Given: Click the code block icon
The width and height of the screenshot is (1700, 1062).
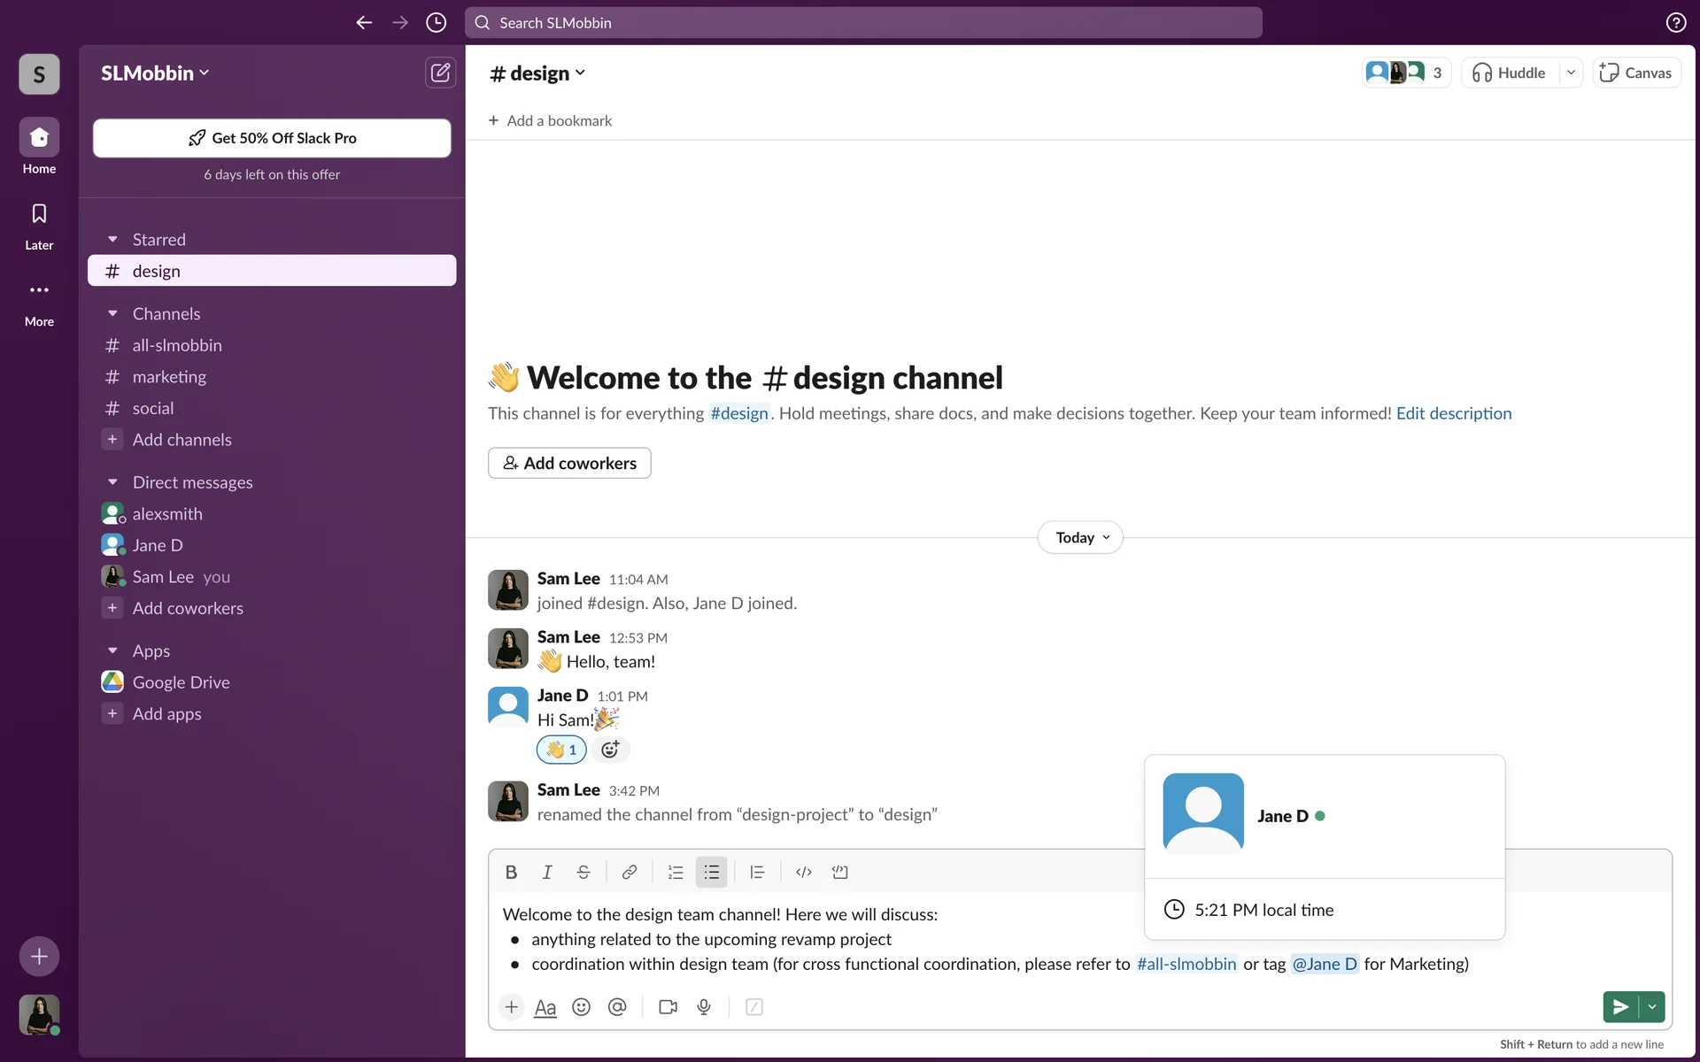Looking at the screenshot, I should tap(839, 872).
